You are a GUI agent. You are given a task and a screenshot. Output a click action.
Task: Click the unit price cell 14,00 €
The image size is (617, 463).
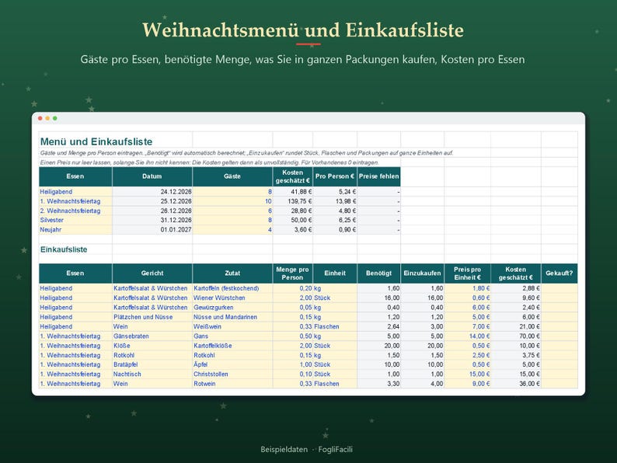pos(468,336)
